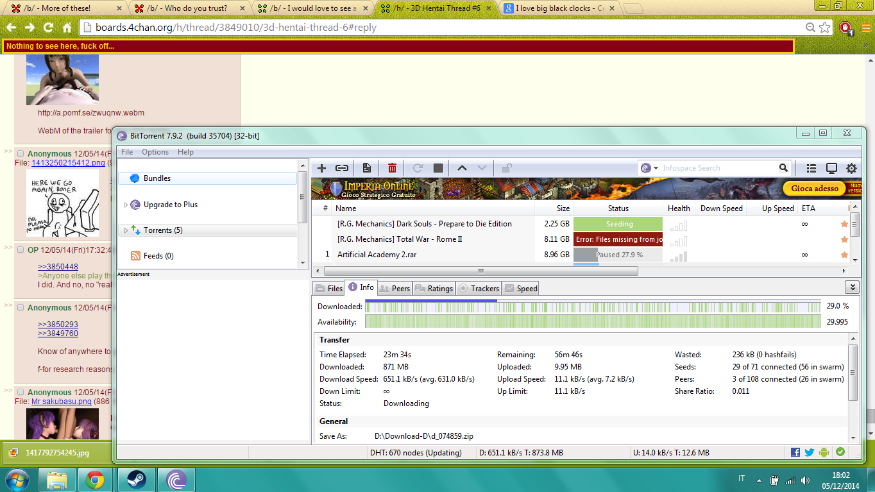Reload the page in Chrome
875x492 pixels.
tap(48, 28)
